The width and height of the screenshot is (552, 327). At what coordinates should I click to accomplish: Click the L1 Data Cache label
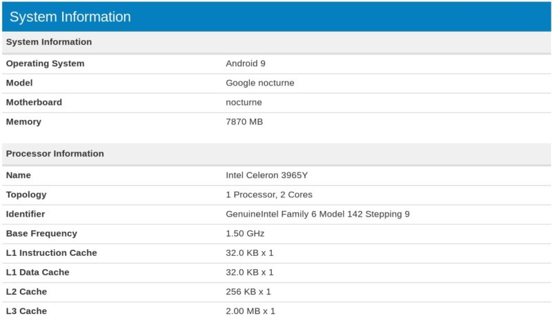[x=38, y=272]
